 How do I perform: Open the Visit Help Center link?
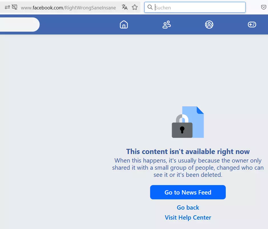point(188,218)
